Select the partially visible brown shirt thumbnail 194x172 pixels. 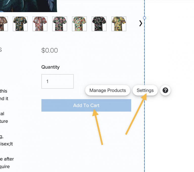tap(4, 24)
